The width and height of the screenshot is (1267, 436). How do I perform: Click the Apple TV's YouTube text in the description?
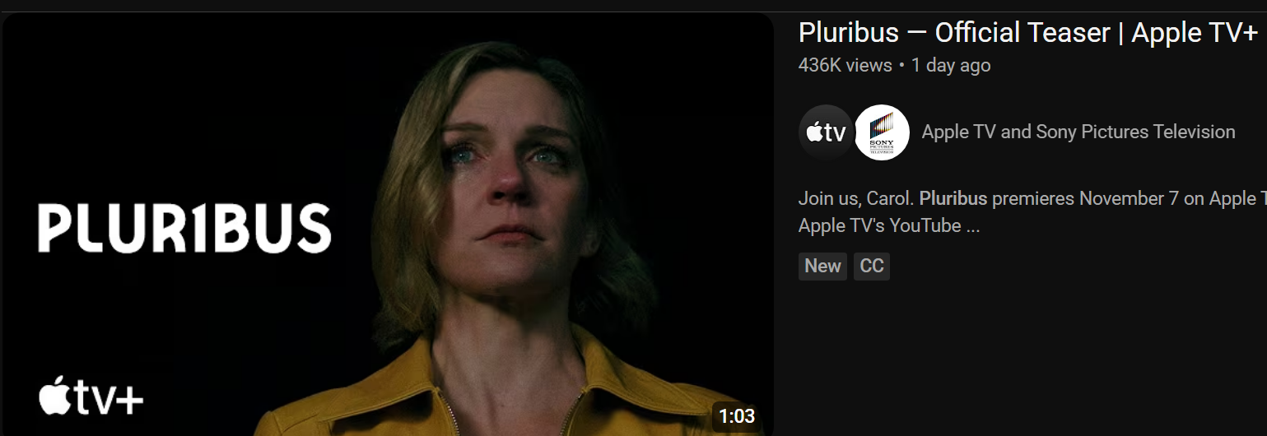coord(879,225)
